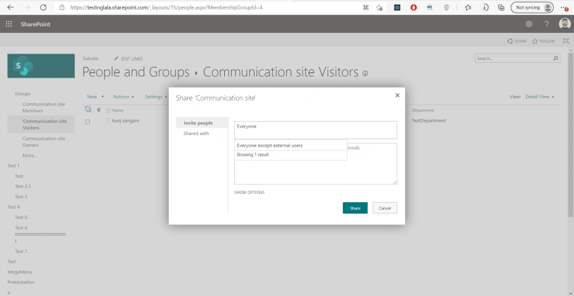Click the site logo tile
574x296 pixels.
(x=41, y=66)
